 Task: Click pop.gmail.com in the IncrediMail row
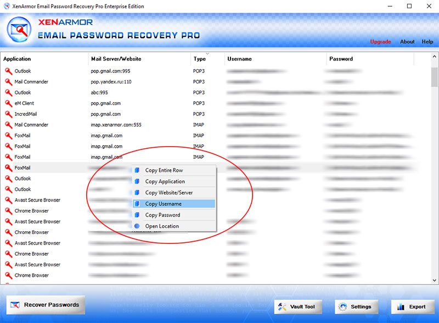(x=105, y=114)
